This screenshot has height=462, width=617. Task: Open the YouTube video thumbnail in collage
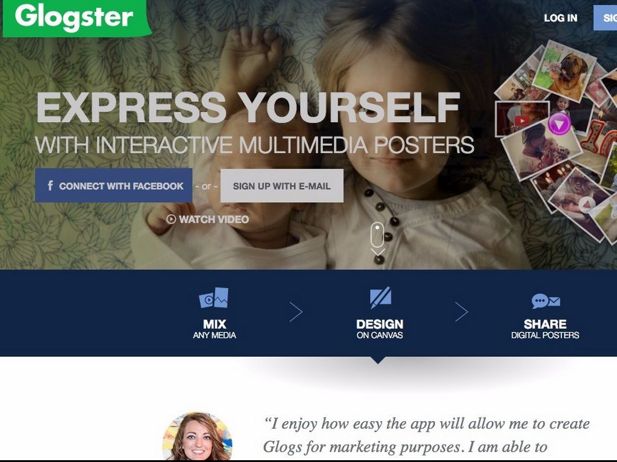click(x=522, y=120)
